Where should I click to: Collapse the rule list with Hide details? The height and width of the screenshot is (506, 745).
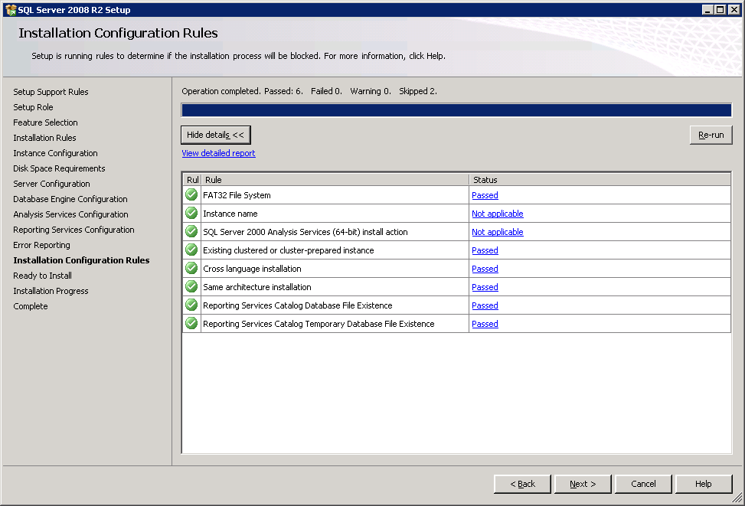[216, 135]
